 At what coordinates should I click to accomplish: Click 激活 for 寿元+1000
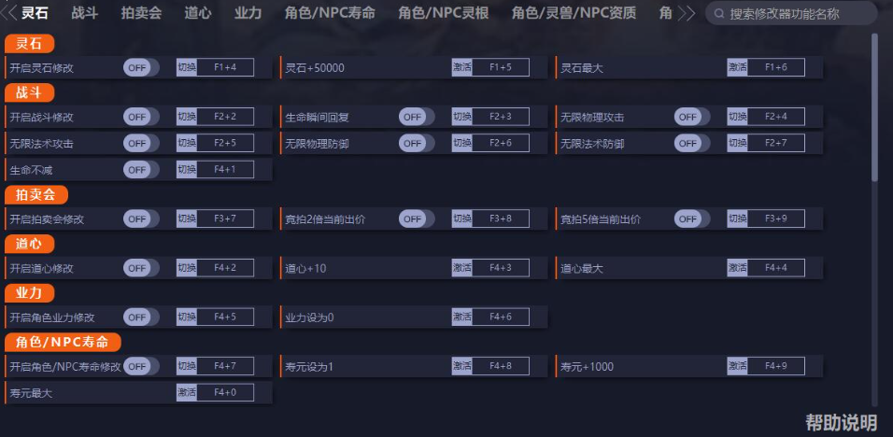[737, 366]
